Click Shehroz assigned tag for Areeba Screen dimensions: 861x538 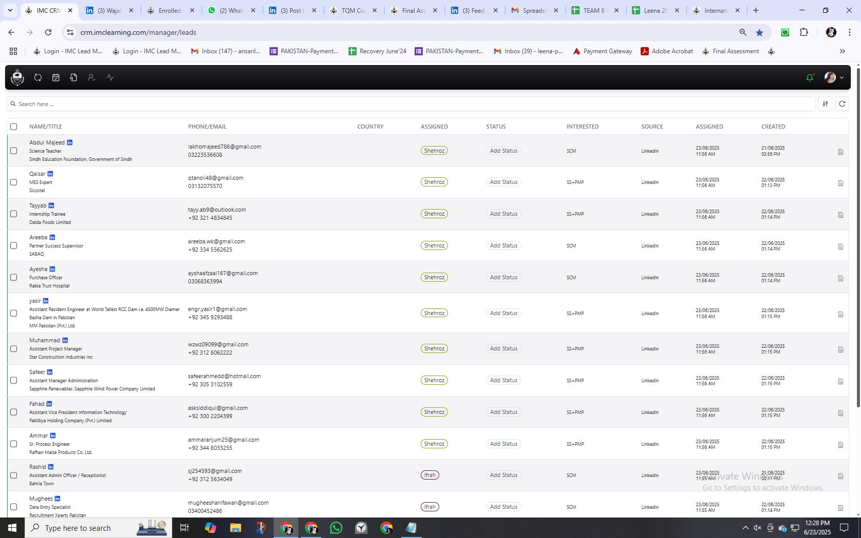click(x=434, y=245)
